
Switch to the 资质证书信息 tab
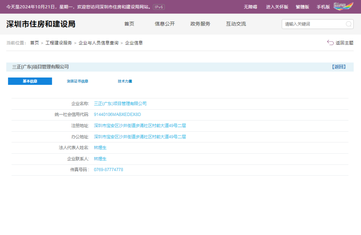coord(77,81)
